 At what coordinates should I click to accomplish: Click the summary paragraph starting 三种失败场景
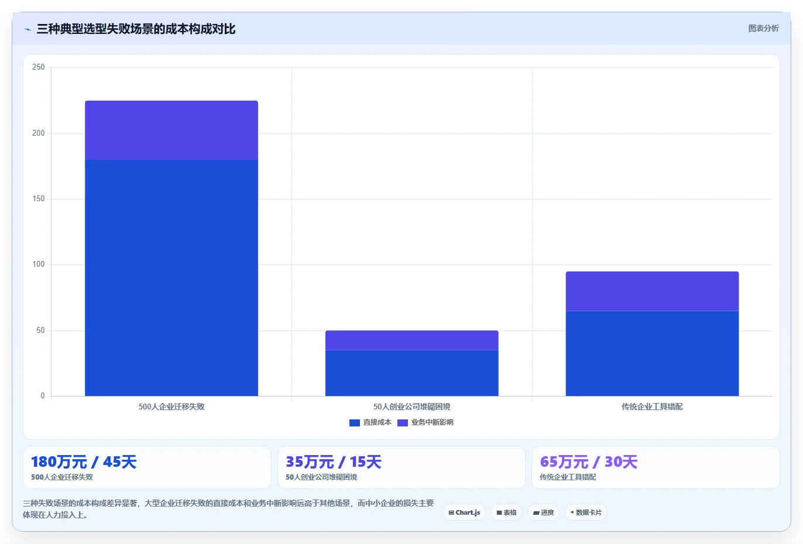(228, 509)
